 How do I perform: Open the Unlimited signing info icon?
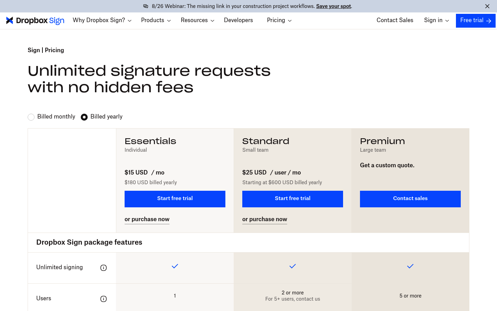(x=104, y=268)
